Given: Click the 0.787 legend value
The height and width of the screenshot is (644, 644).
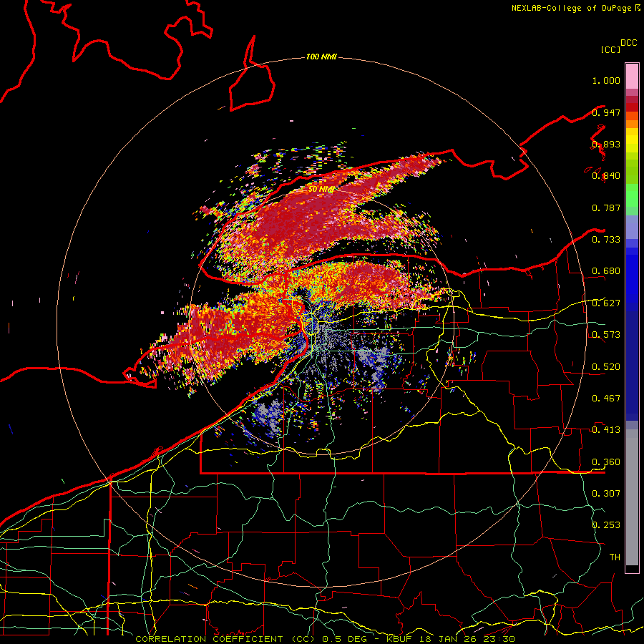Looking at the screenshot, I should click(x=606, y=208).
